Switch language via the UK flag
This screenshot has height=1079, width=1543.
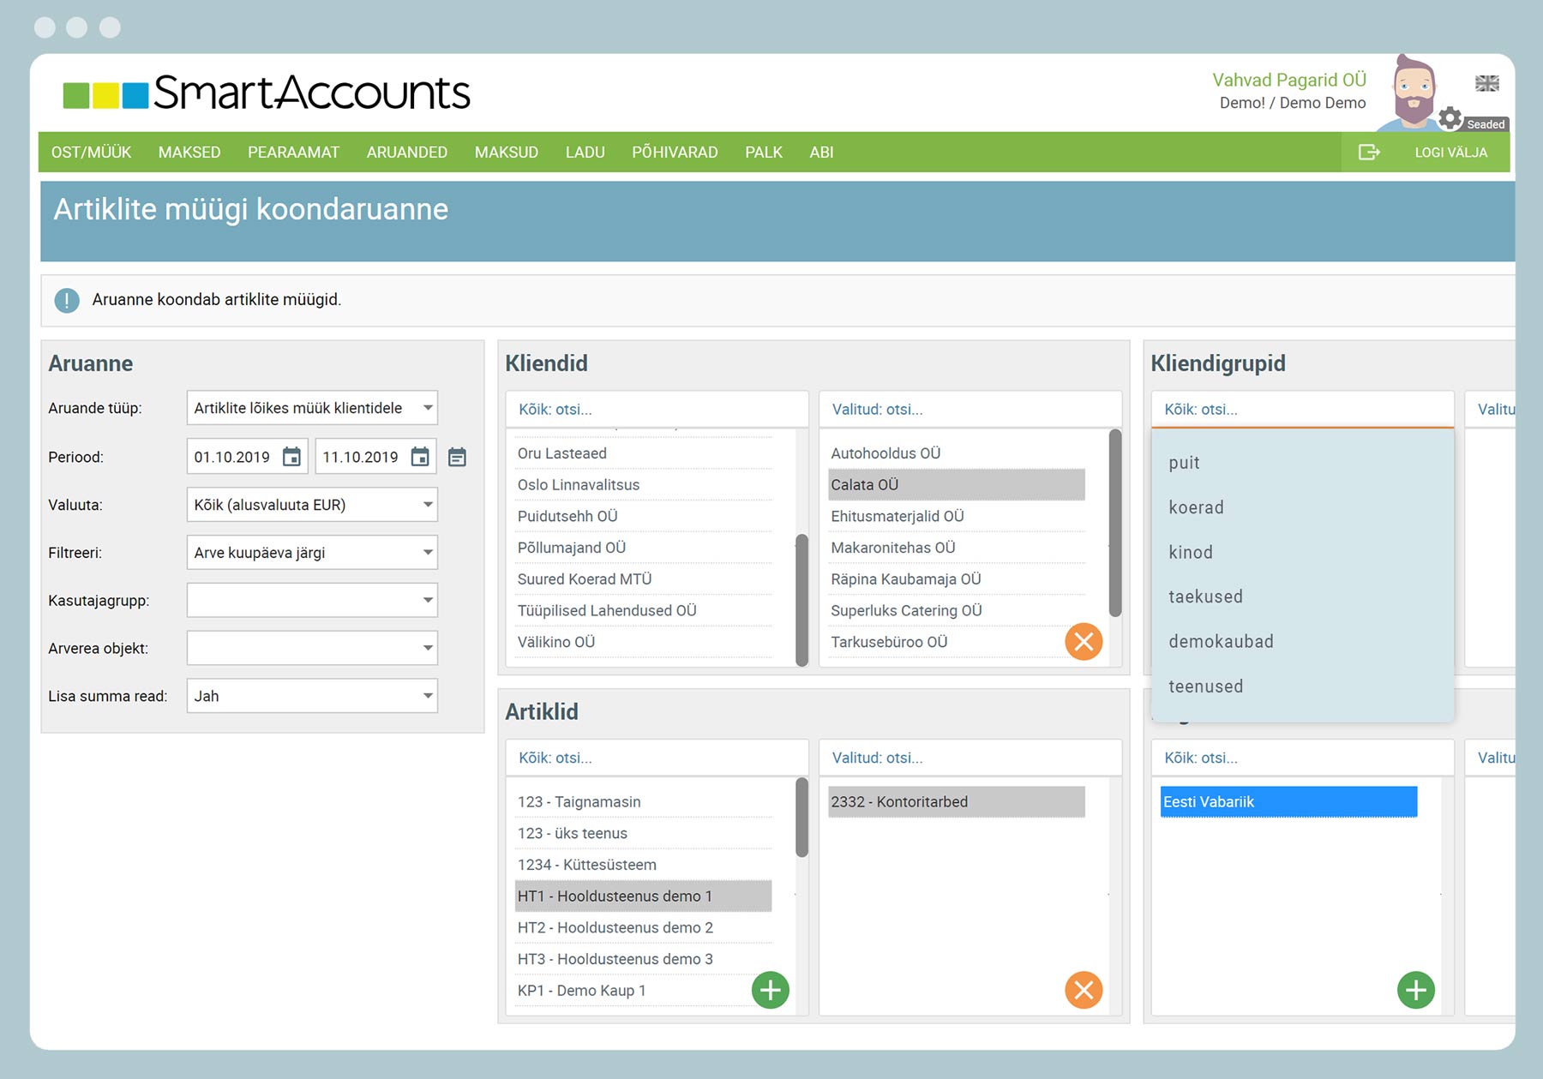[x=1487, y=83]
